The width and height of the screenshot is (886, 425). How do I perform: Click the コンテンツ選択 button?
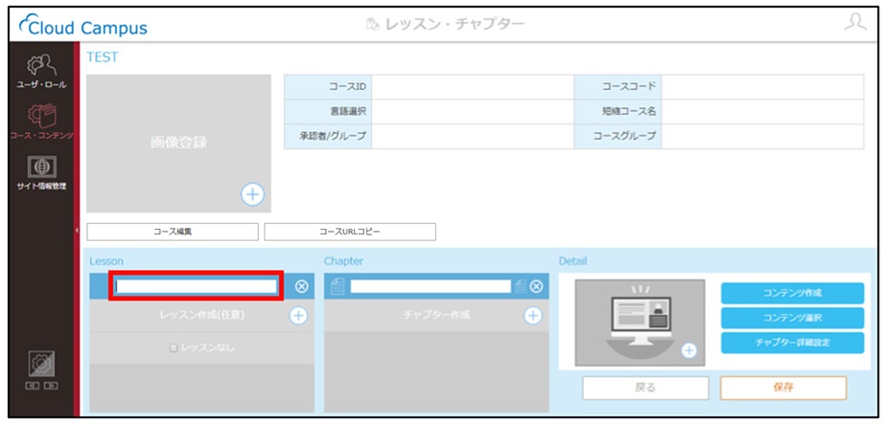click(x=792, y=319)
